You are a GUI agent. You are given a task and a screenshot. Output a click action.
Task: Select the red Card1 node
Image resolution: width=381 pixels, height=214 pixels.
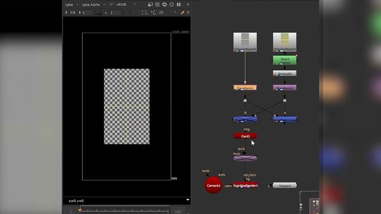click(245, 136)
